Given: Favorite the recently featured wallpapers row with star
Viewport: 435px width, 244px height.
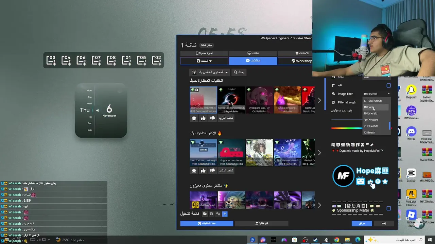Looking at the screenshot, I should click(194, 118).
